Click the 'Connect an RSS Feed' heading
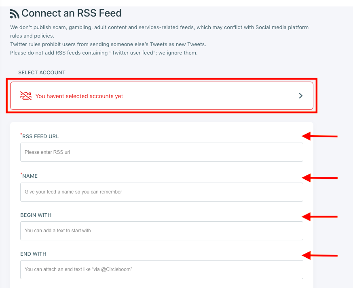Image resolution: width=353 pixels, height=288 pixels. pyautogui.click(x=72, y=13)
